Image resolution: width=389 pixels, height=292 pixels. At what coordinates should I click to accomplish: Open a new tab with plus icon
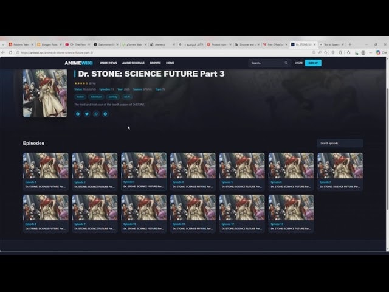(x=350, y=44)
